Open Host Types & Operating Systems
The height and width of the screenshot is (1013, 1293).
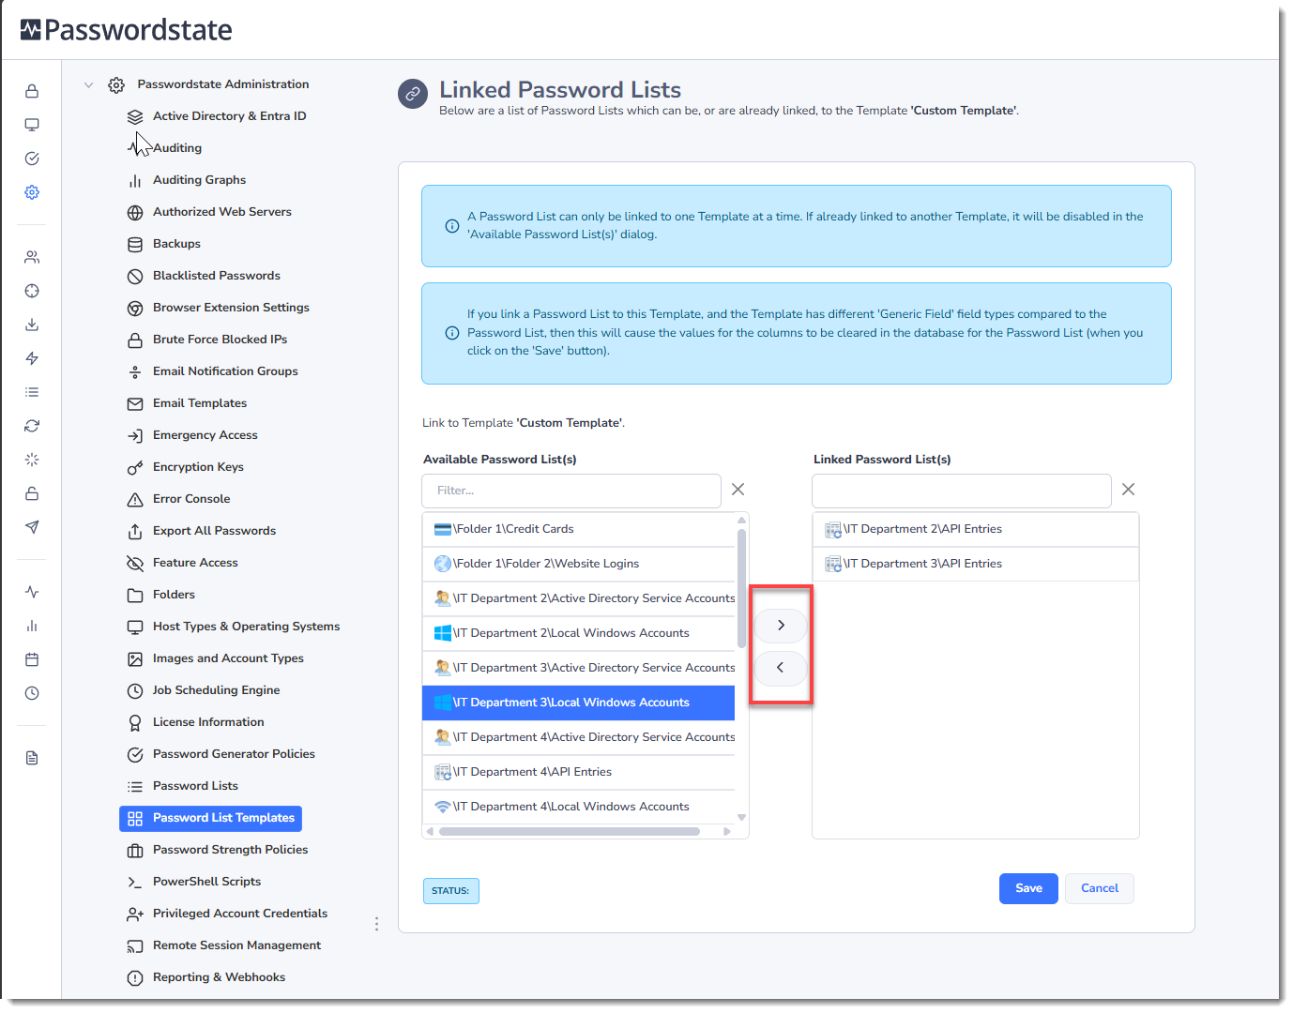[x=246, y=627]
